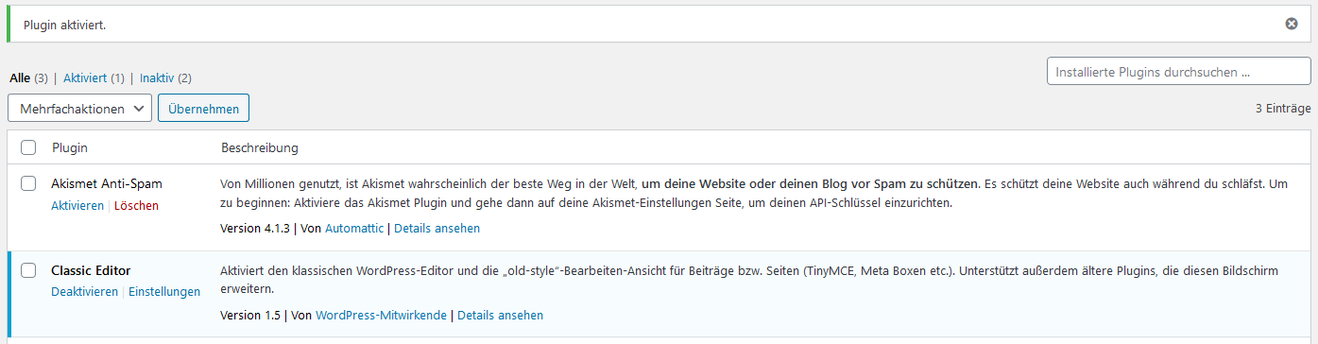Filter plugins by Inaktiv
The height and width of the screenshot is (344, 1318).
coord(157,77)
